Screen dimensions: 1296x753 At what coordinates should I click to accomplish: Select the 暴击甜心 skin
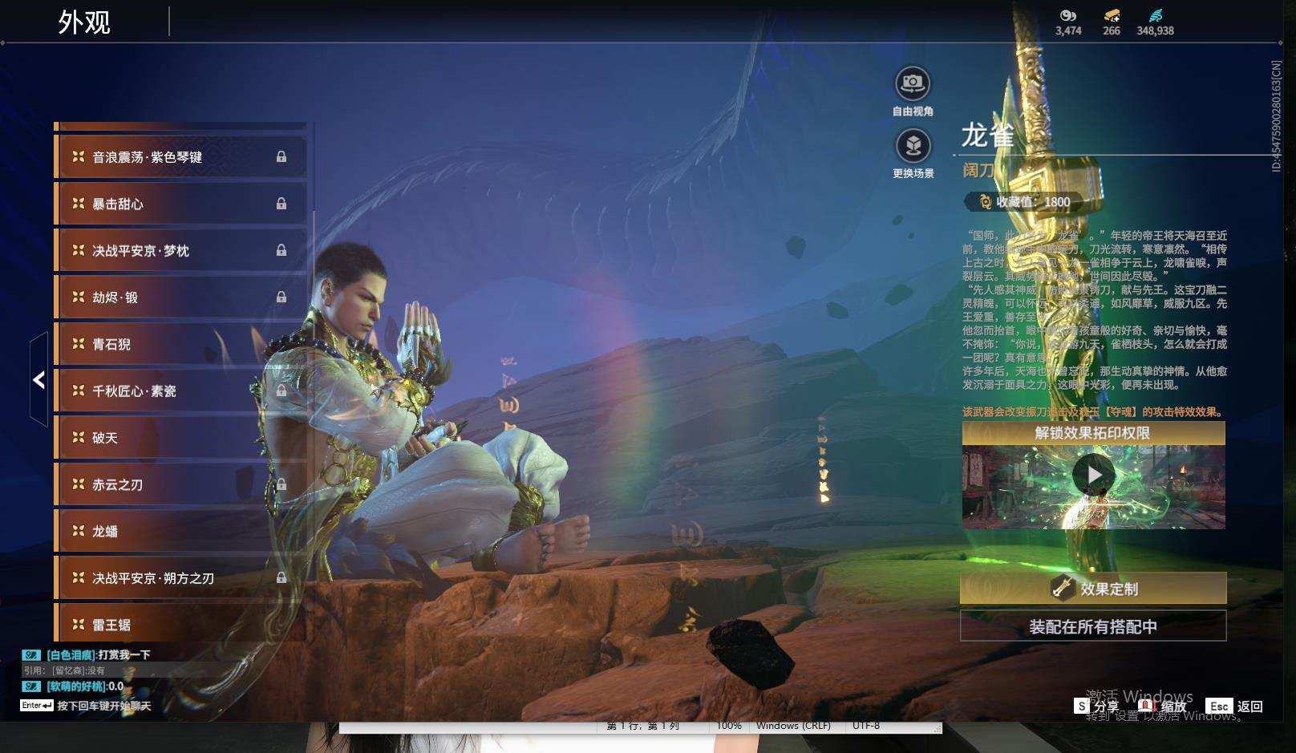(x=180, y=203)
